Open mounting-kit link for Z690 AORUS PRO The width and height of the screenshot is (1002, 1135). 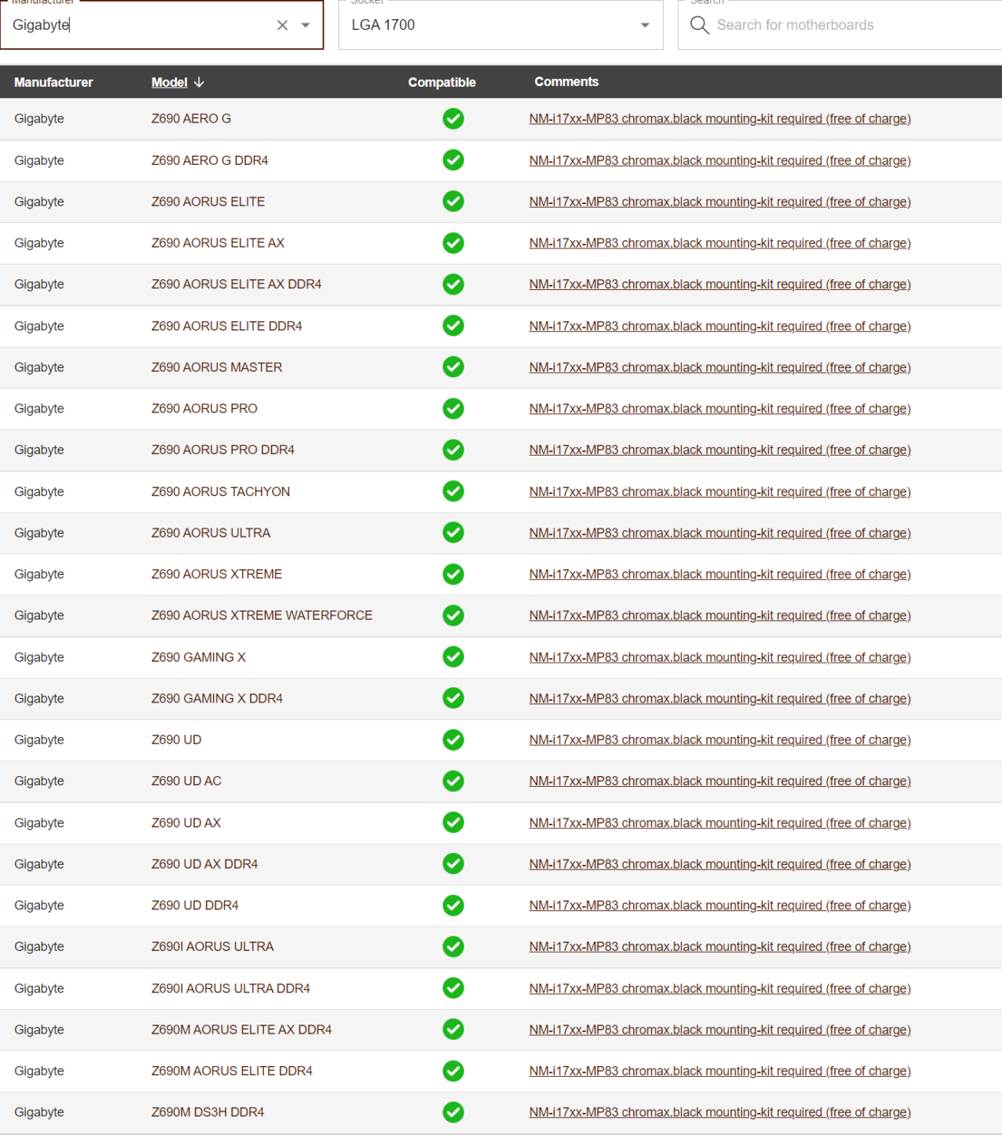(720, 409)
